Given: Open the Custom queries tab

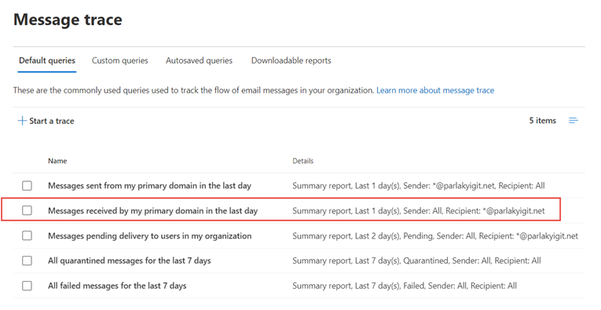Looking at the screenshot, I should 120,60.
